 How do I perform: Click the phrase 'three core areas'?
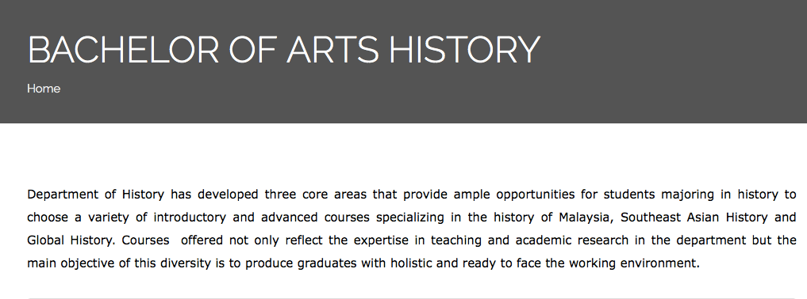coord(315,195)
